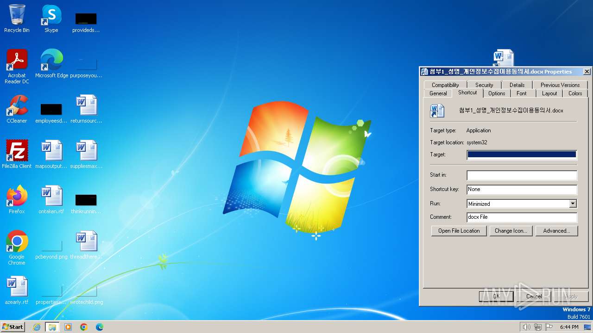Select the returnsourc Word document

[86, 109]
